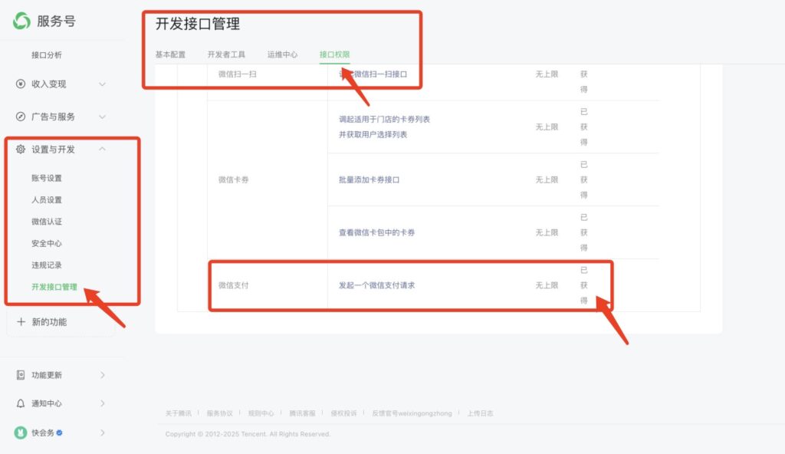Click 广告与服务 menu label

coord(53,117)
